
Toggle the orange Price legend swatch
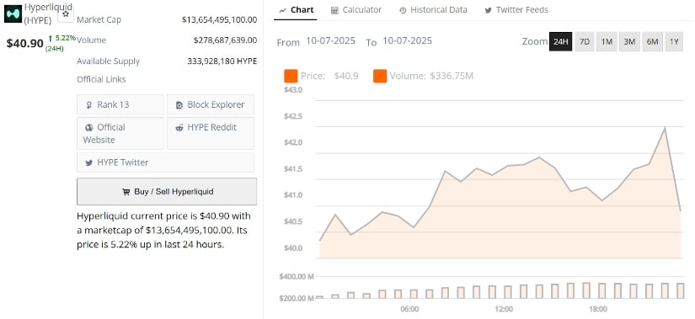click(291, 77)
